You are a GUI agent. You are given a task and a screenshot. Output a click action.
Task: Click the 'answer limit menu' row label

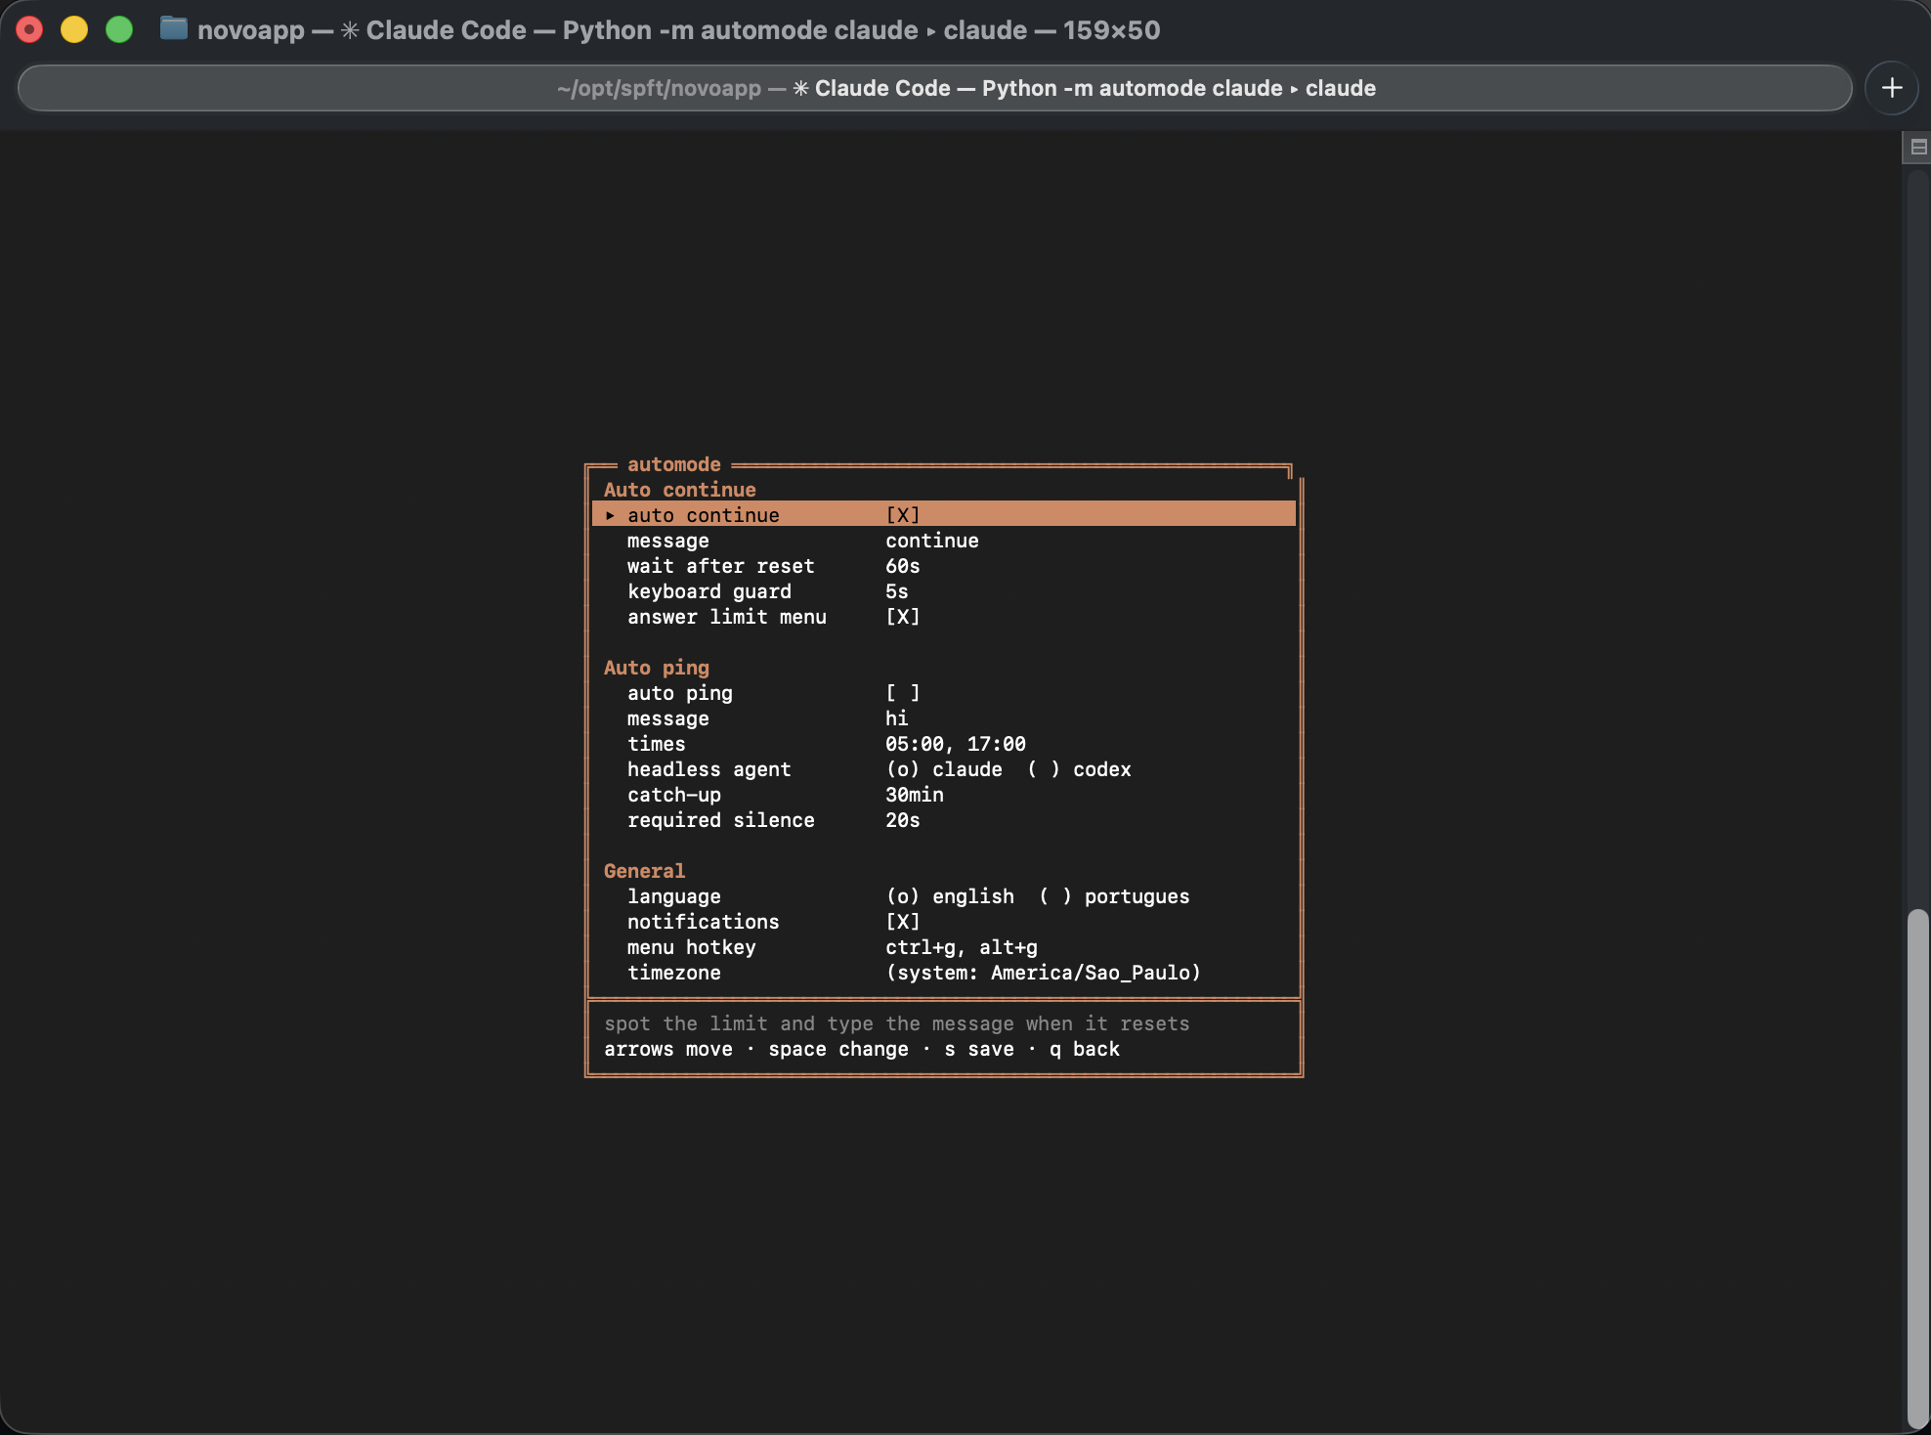click(x=727, y=617)
